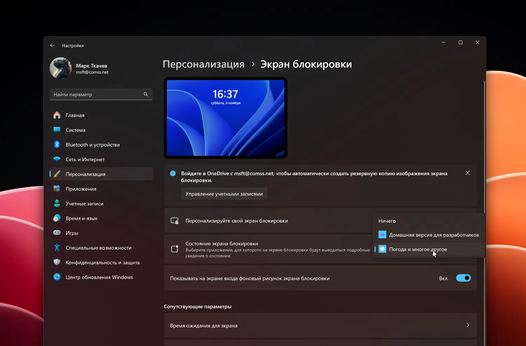This screenshot has height=346, width=526.
Task: Click the search magnifier icon
Action: [146, 94]
